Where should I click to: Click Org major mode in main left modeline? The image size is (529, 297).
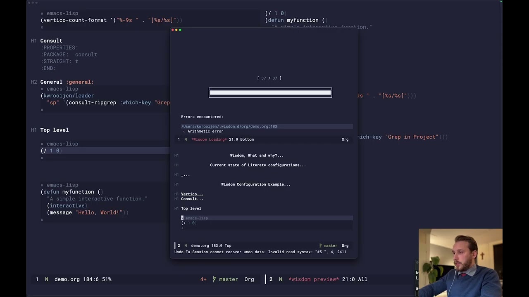(249, 279)
